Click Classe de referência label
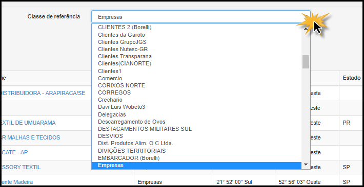This screenshot has width=364, height=187. click(x=54, y=16)
